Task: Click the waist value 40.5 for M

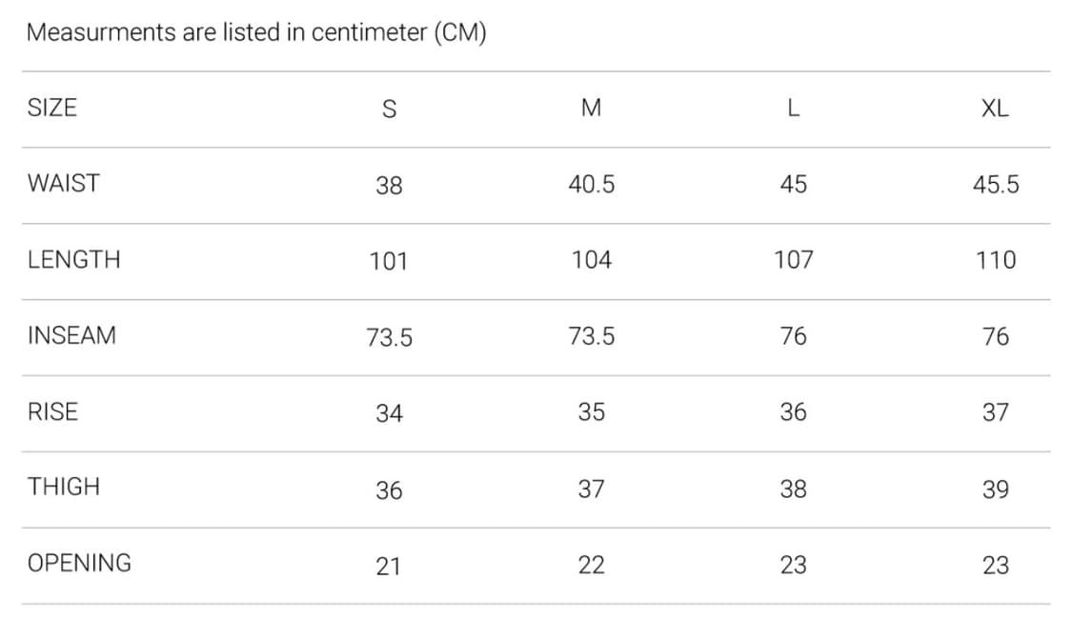Action: [x=592, y=185]
